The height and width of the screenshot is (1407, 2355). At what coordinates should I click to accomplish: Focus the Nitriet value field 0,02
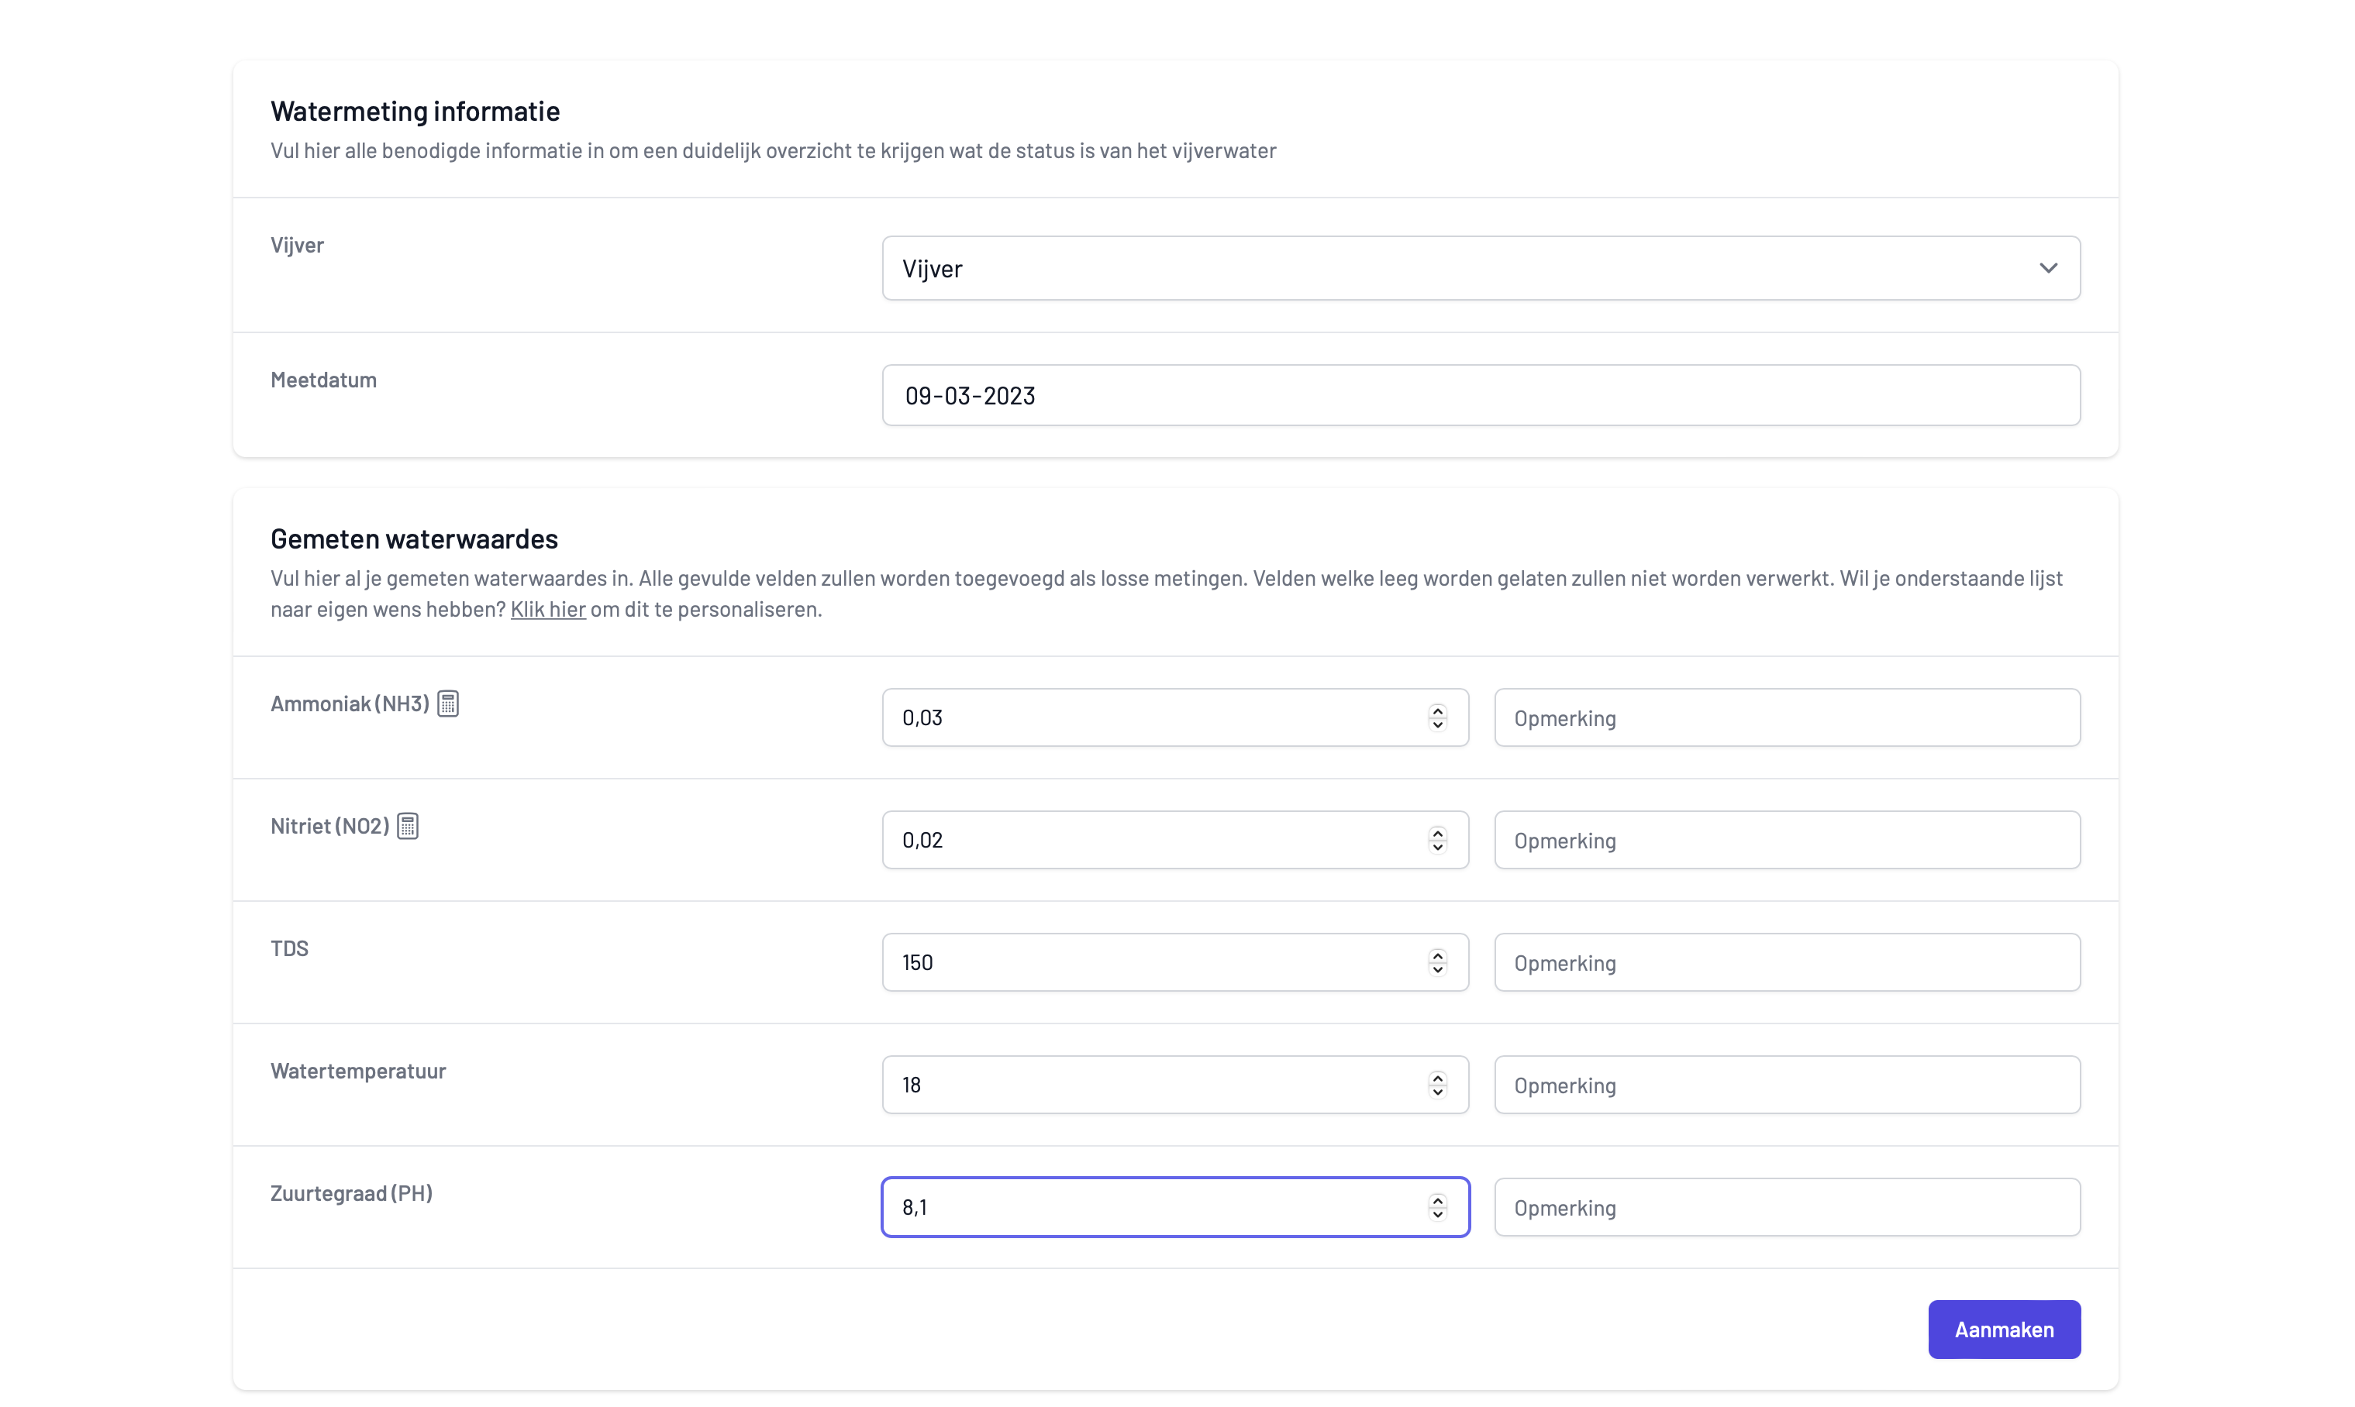(x=1175, y=840)
